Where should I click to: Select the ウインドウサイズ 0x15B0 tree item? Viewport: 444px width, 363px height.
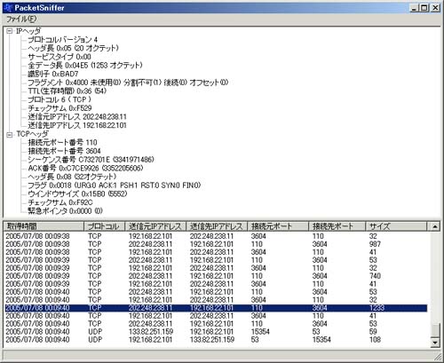coord(77,193)
